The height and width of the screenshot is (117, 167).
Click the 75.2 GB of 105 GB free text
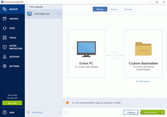point(143,67)
